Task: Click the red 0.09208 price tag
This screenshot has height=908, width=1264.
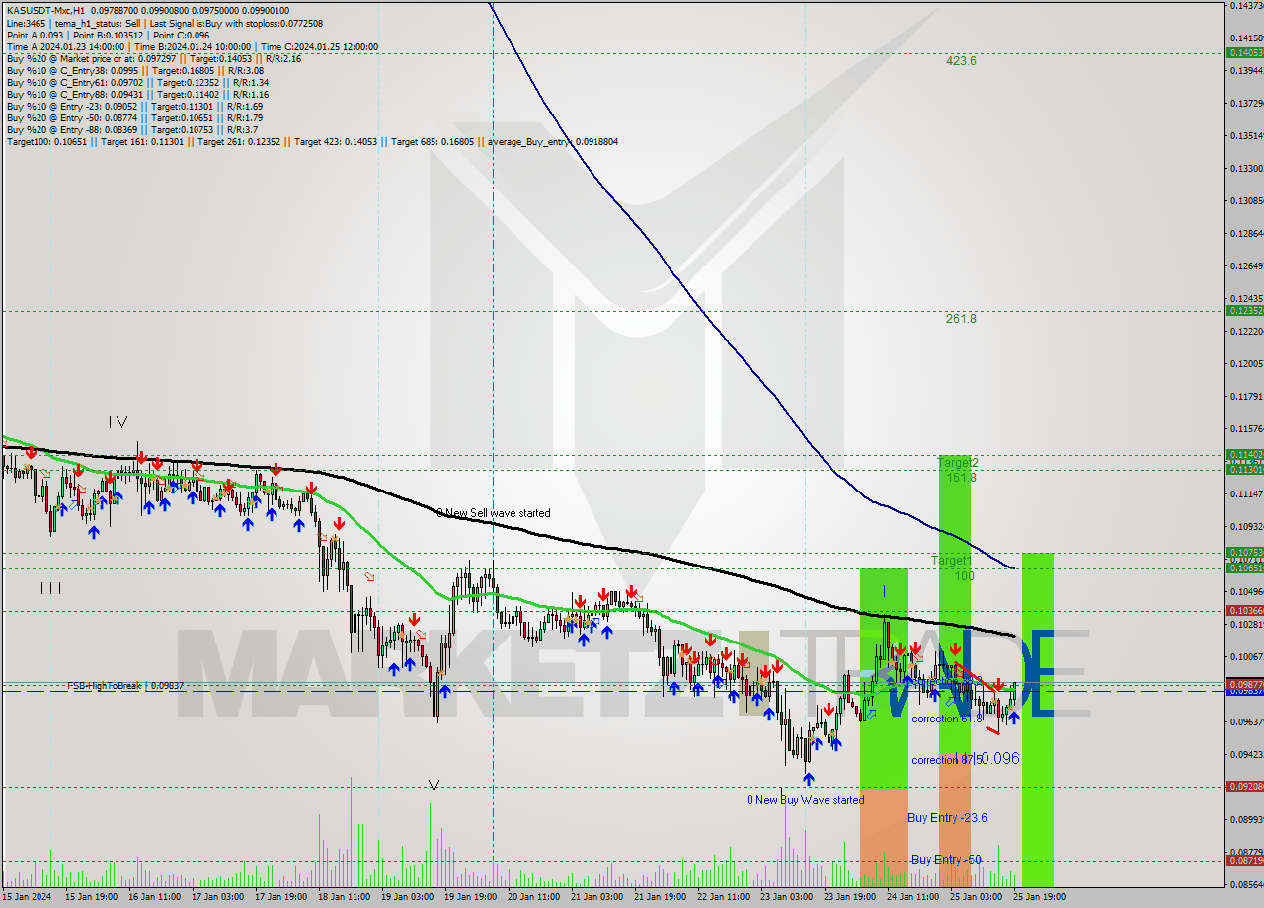Action: [x=1244, y=787]
